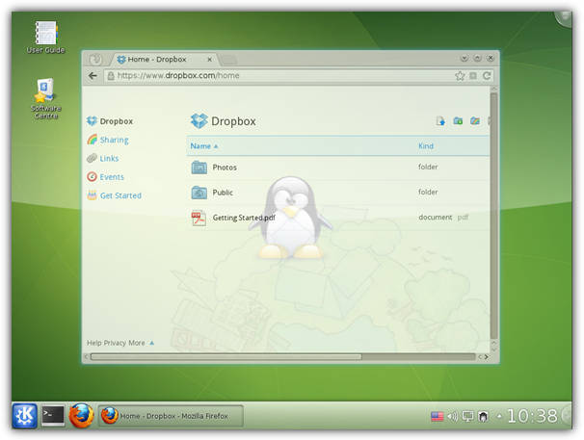
Task: Open the KDE application launcher menu
Action: click(25, 415)
